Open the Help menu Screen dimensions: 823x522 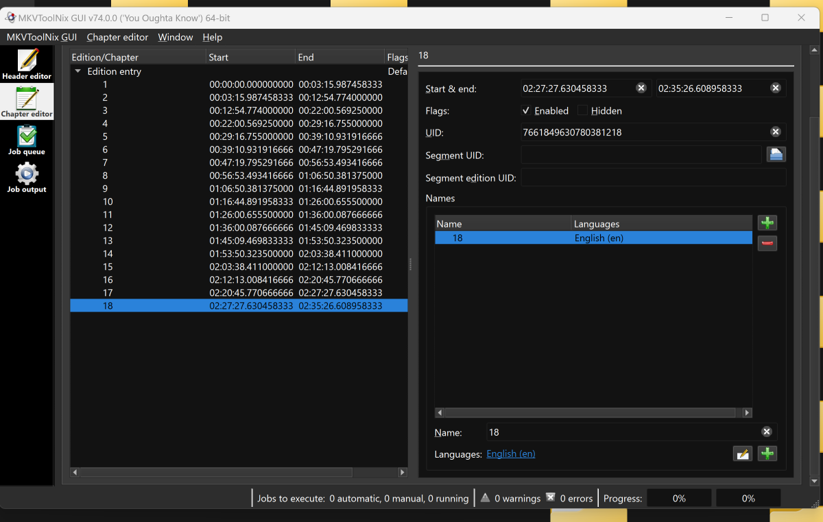coord(213,37)
